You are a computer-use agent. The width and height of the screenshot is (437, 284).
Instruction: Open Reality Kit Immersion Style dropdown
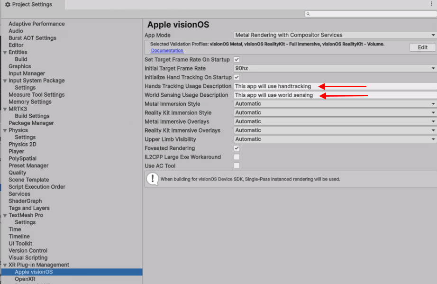pyautogui.click(x=335, y=112)
